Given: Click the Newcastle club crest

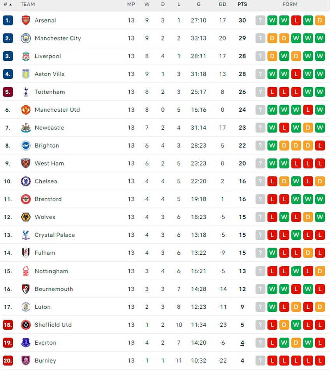Looking at the screenshot, I should pos(26,128).
